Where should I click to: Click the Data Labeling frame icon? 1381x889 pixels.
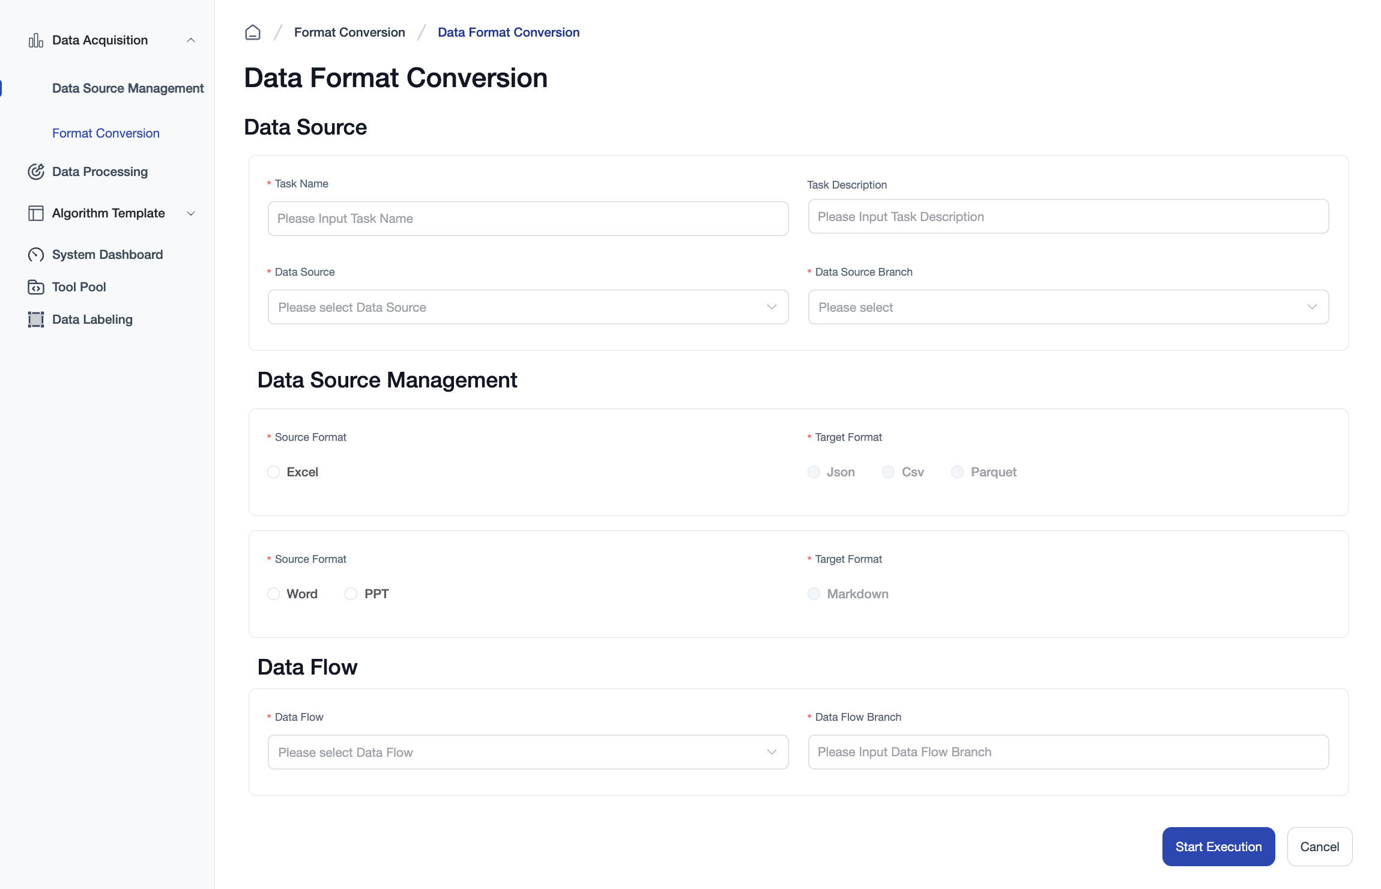click(x=36, y=320)
